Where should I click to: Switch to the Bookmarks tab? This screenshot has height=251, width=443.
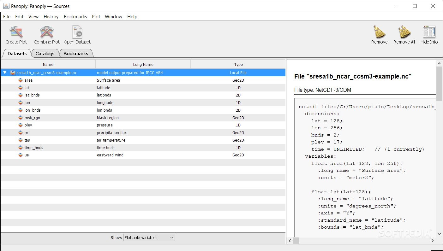coord(76,54)
